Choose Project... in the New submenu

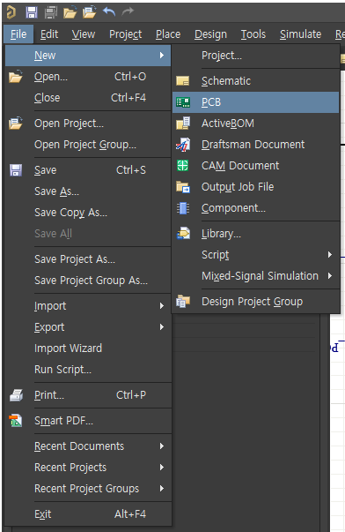[255, 56]
